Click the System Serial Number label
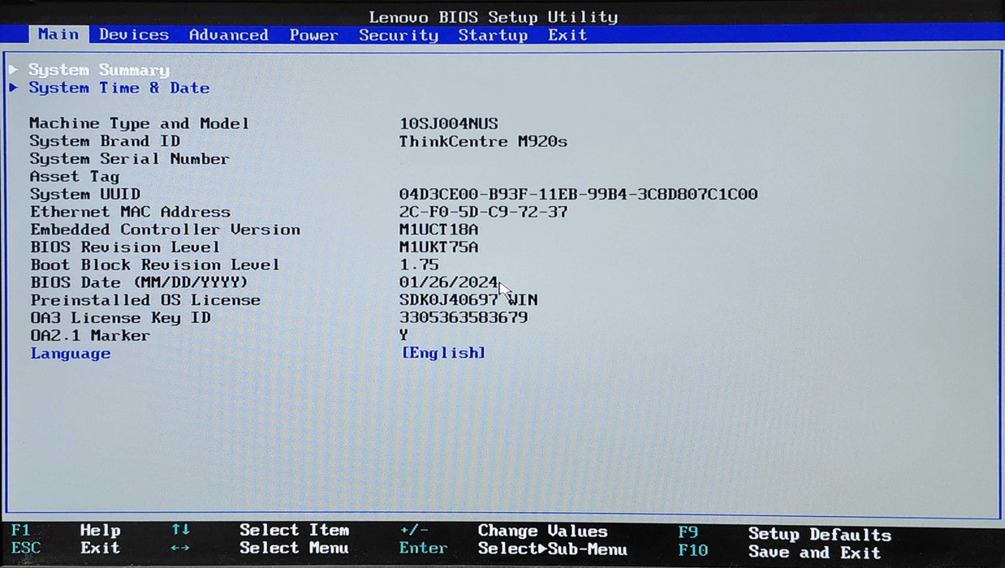Screen dimensions: 1005x568 click(x=130, y=159)
